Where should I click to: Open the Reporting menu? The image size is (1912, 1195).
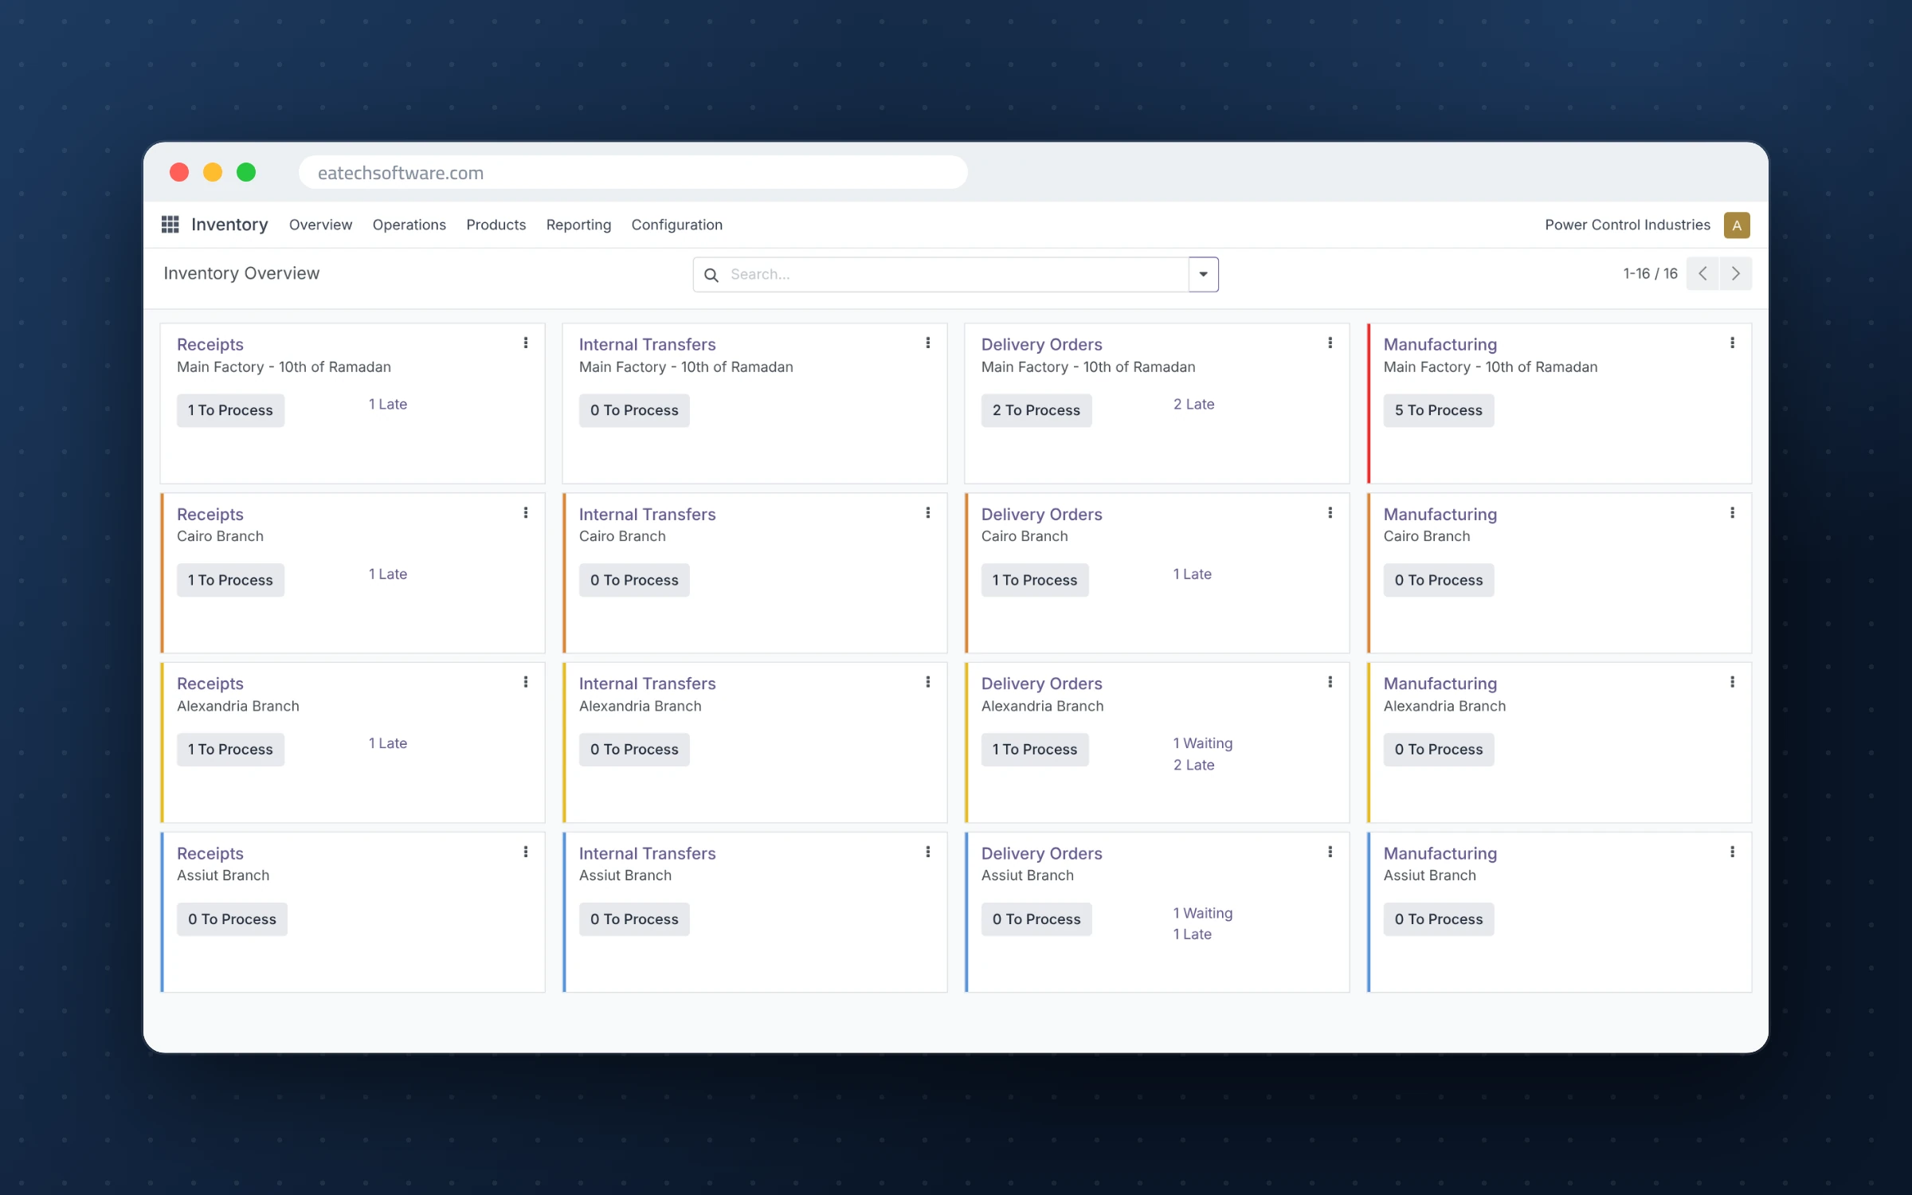[x=579, y=225]
